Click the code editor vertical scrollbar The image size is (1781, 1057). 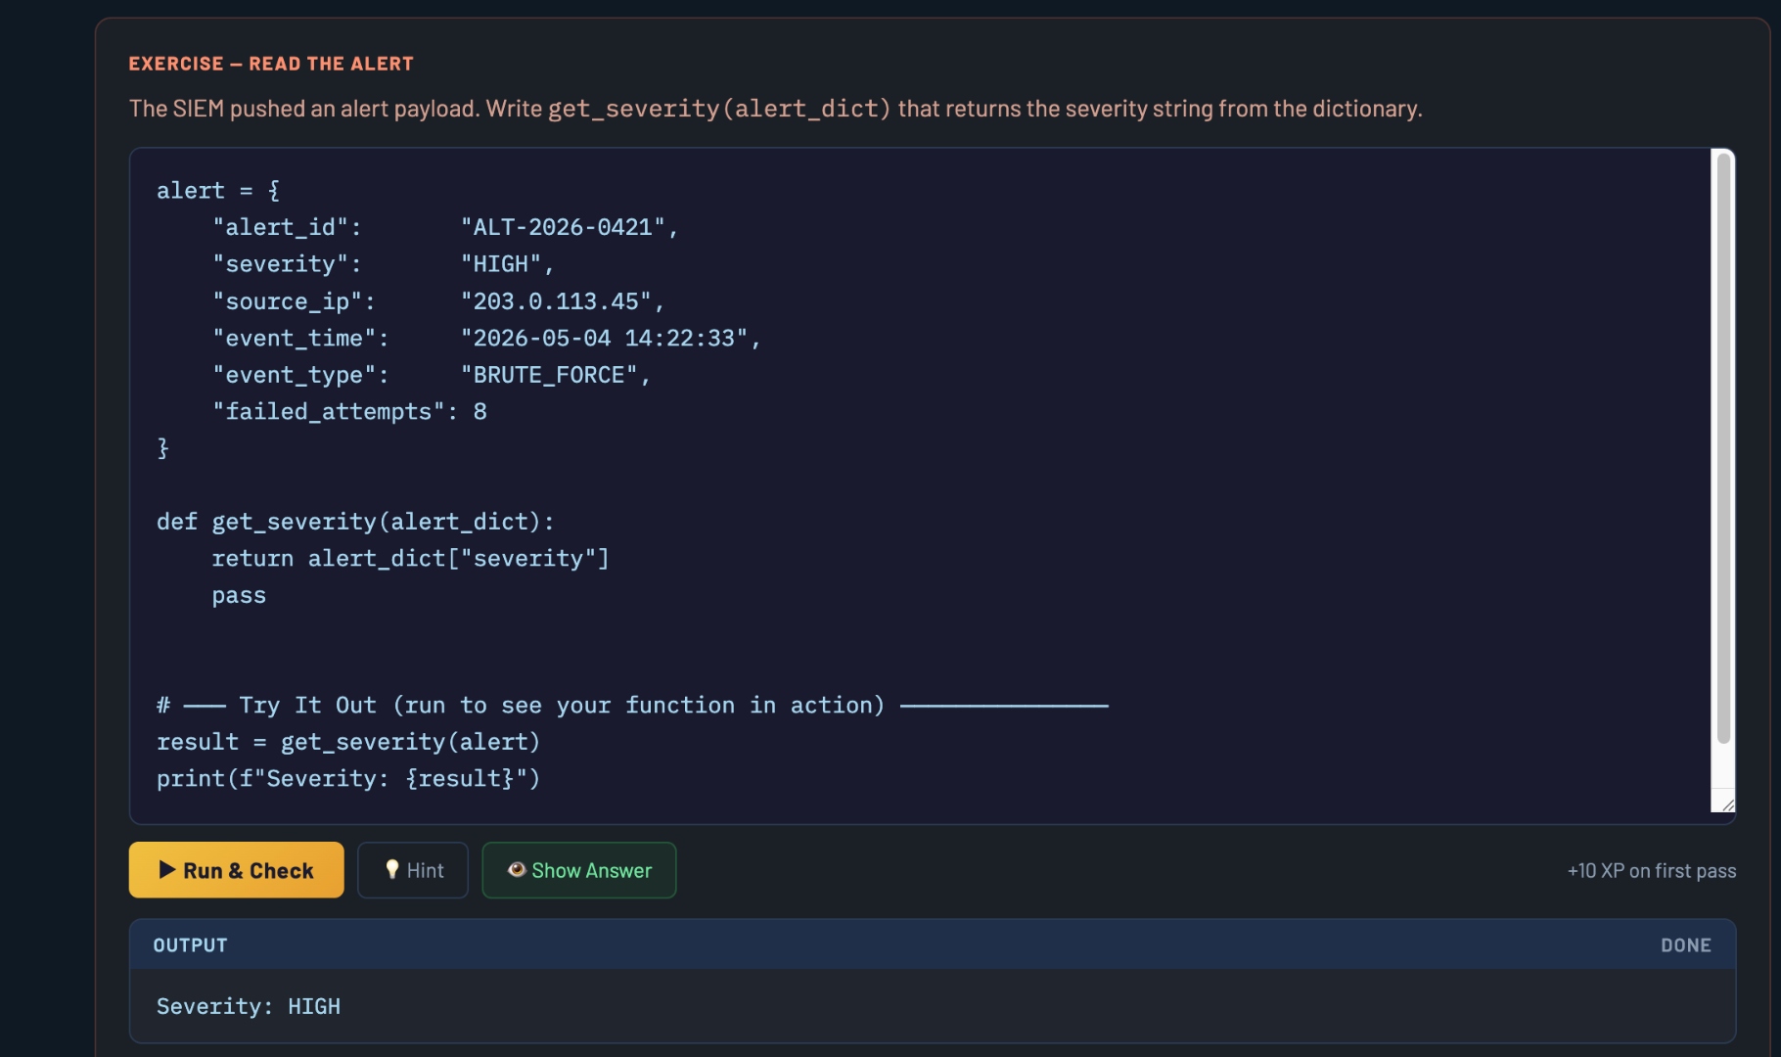pos(1723,448)
